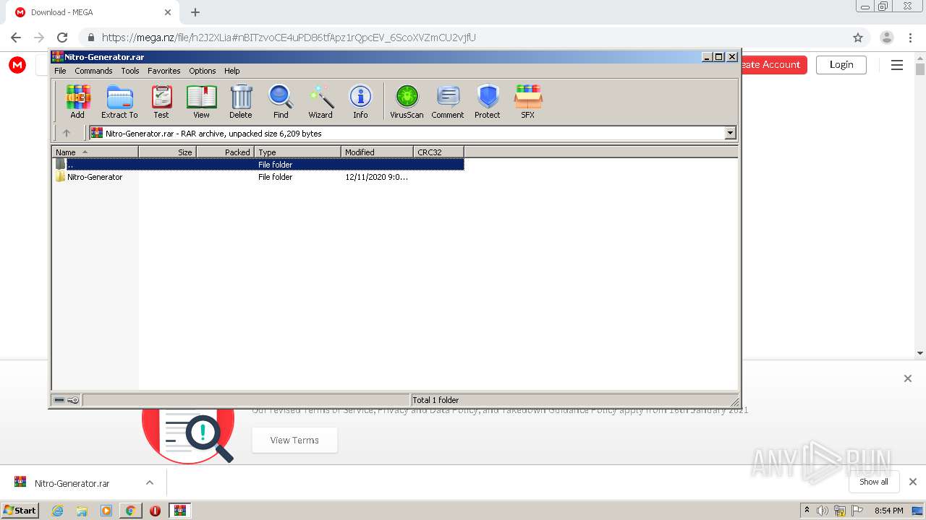
Task: Sort by the Size column header
Action: [x=167, y=152]
